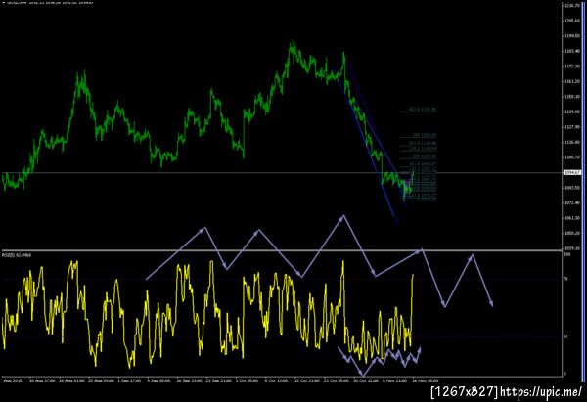The image size is (587, 402).
Task: Click the current price label 1094.67
Action: point(572,172)
